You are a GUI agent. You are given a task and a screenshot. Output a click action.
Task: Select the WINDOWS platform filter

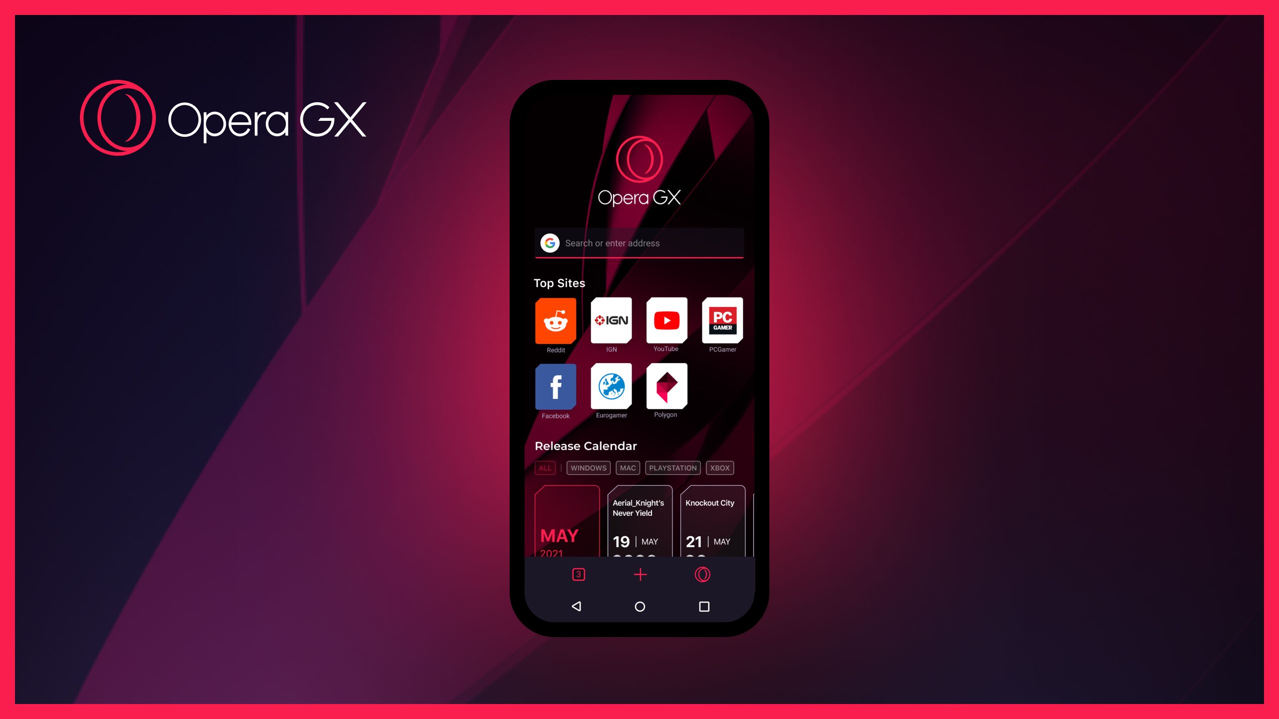coord(587,467)
